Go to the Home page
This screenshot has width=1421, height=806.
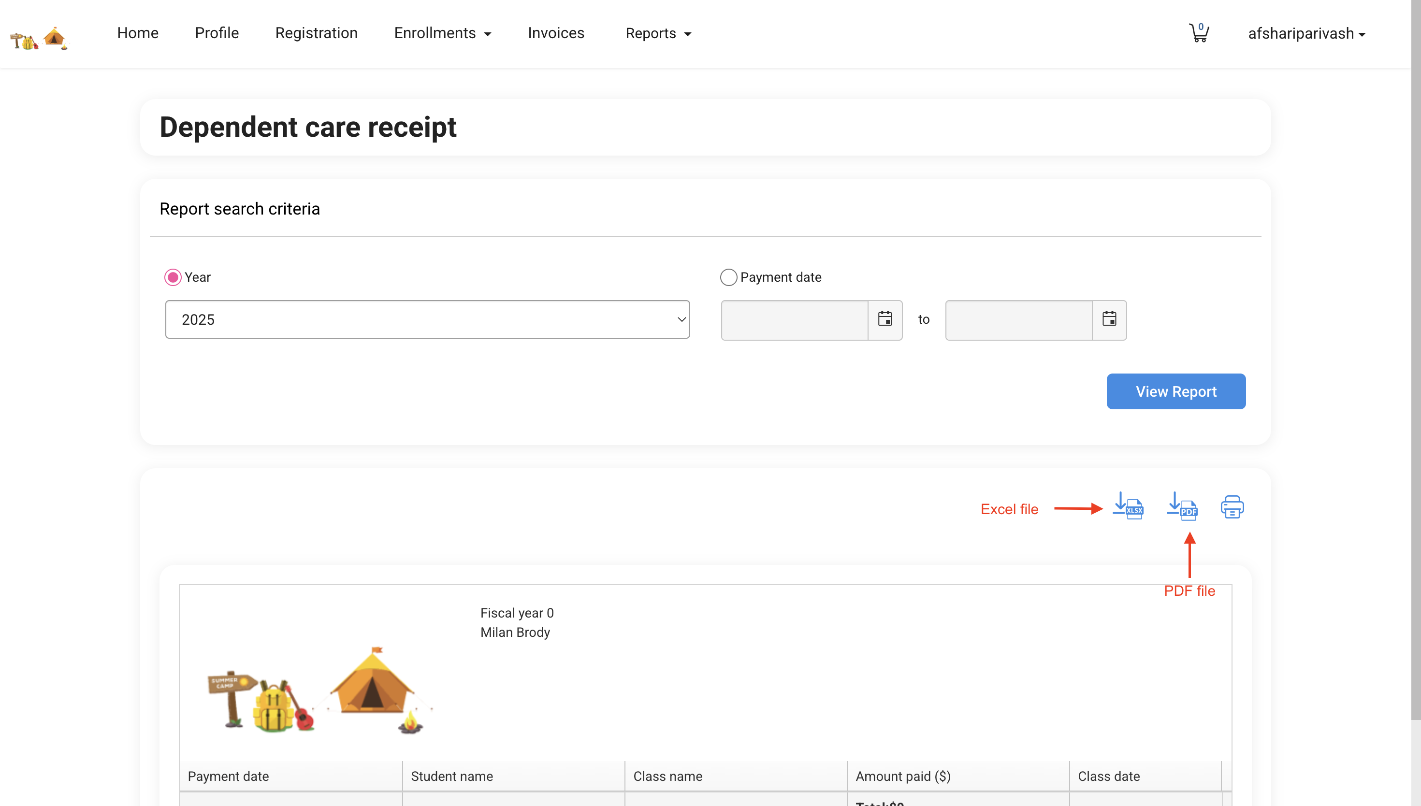137,33
